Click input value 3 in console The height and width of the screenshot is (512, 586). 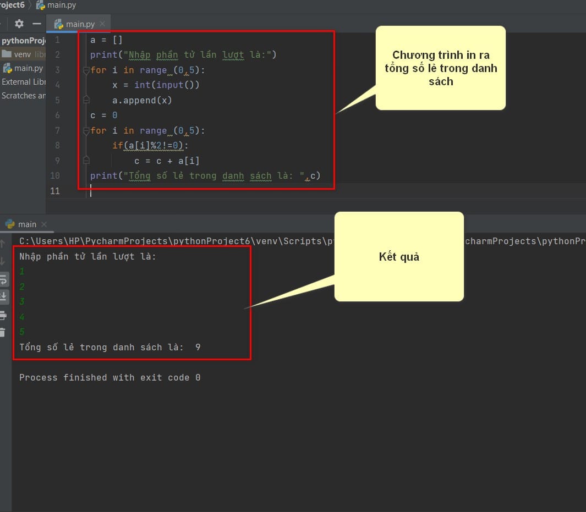21,301
